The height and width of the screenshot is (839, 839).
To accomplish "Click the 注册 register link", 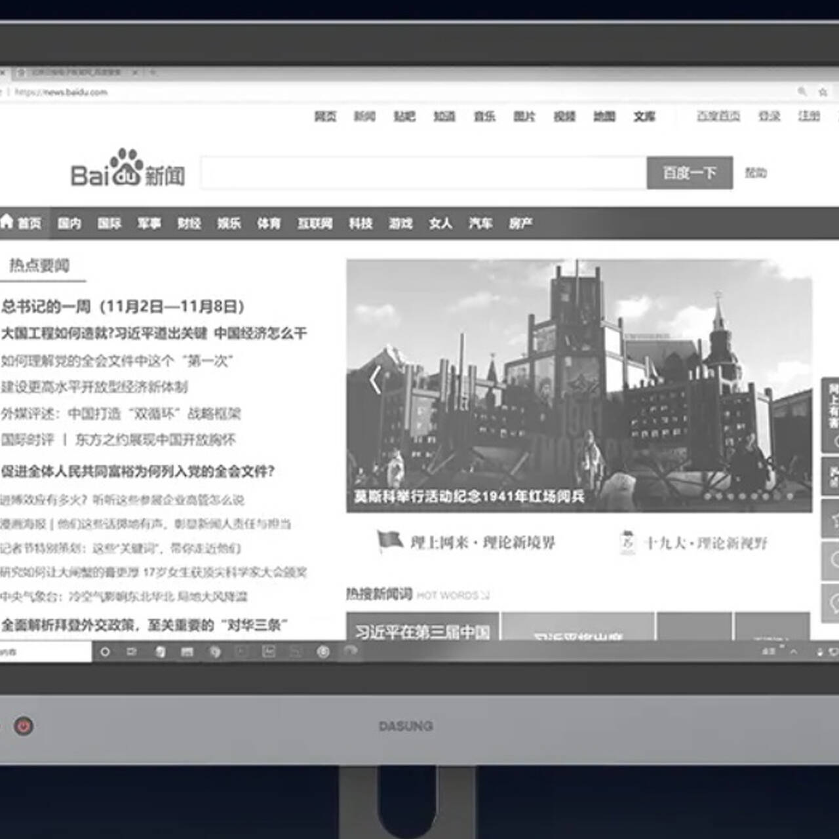I will 809,116.
